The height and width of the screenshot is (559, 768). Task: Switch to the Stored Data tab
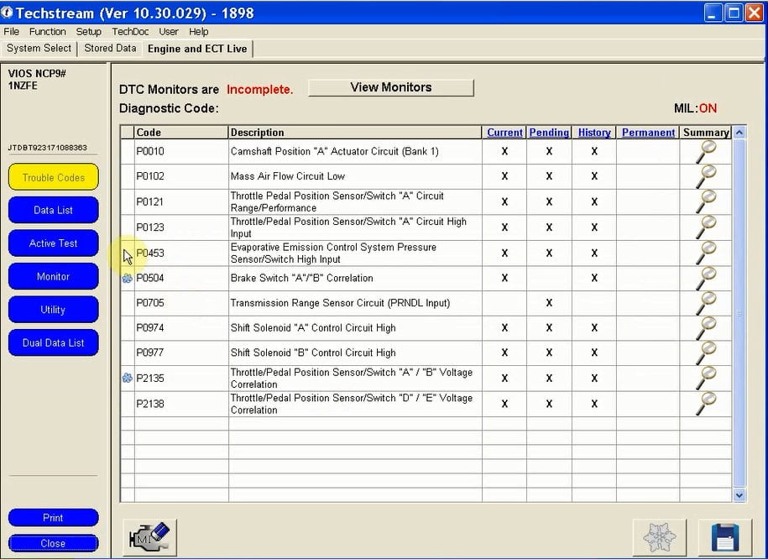point(110,48)
